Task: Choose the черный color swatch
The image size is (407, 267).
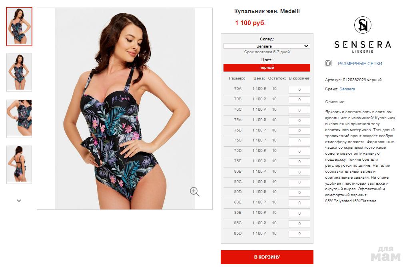Action: click(x=267, y=68)
